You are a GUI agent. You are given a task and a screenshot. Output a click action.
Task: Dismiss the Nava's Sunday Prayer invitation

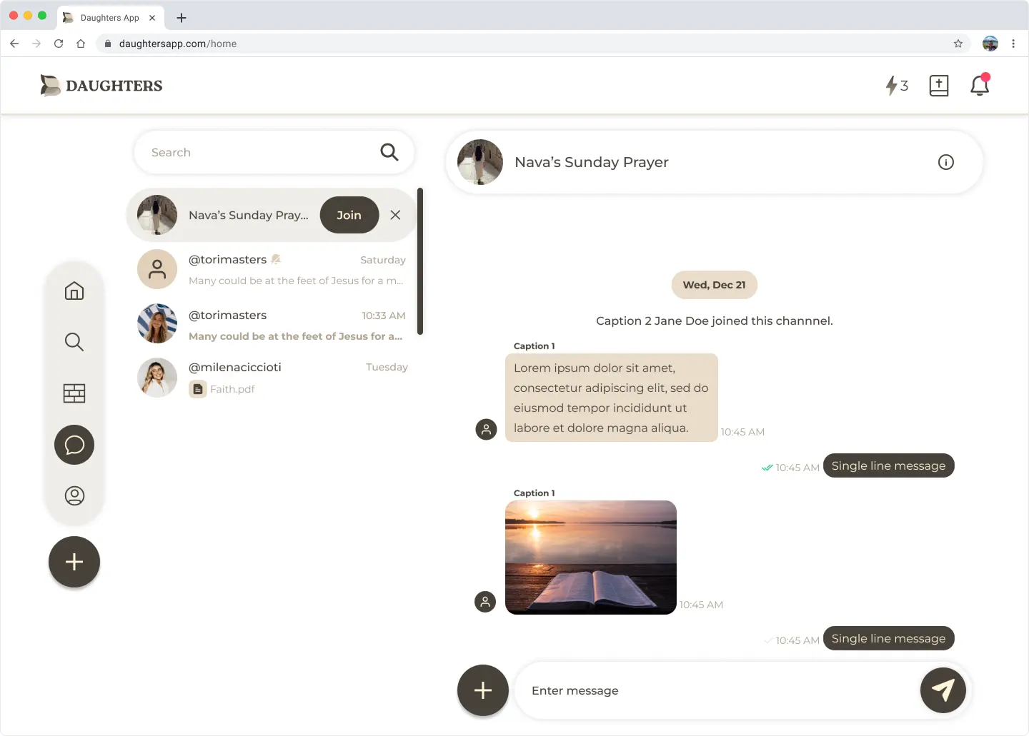(x=395, y=215)
